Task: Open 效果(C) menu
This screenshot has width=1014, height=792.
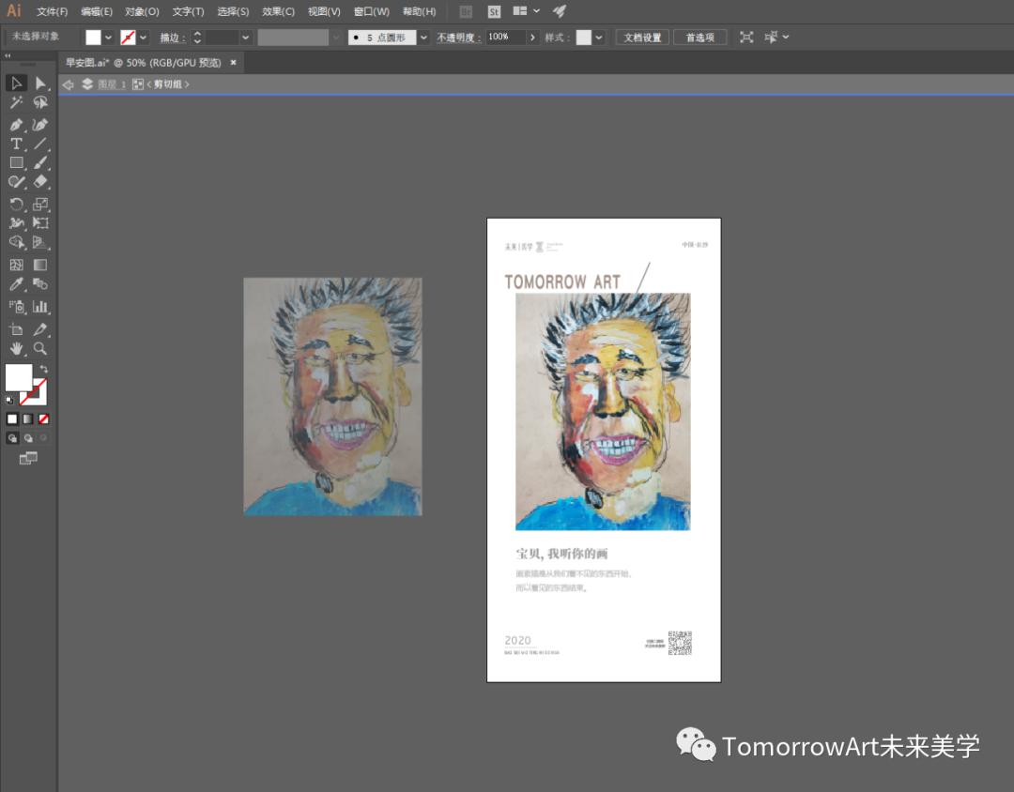Action: coord(278,11)
